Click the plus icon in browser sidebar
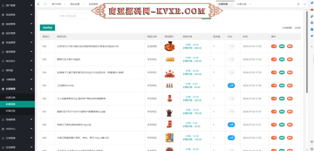The width and height of the screenshot is (314, 151). click(312, 47)
